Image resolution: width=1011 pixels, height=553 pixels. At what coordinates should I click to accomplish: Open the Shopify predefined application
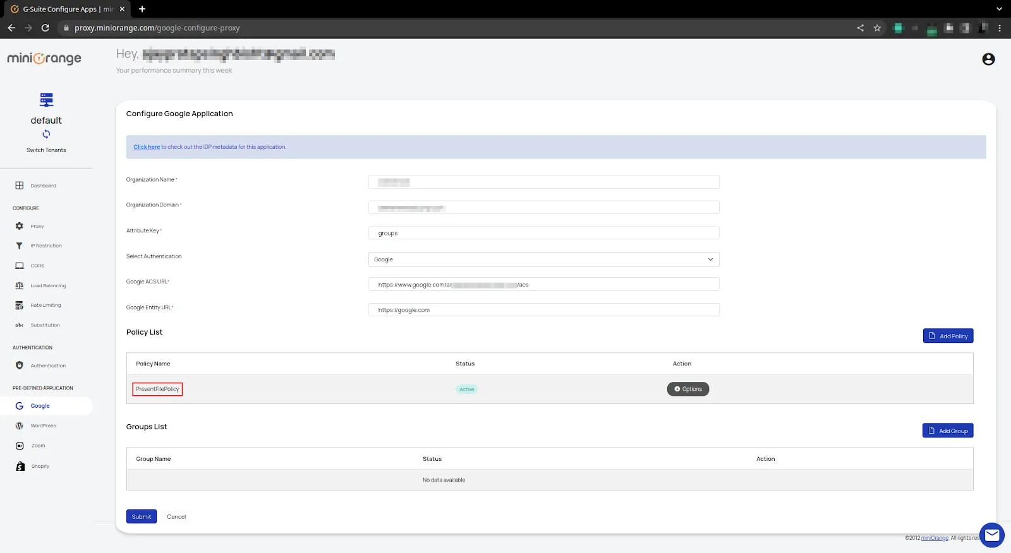pyautogui.click(x=40, y=466)
